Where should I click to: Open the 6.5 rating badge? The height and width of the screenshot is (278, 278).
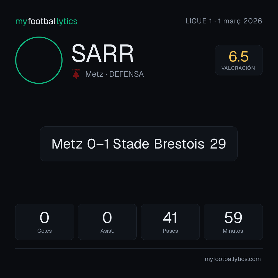239,60
